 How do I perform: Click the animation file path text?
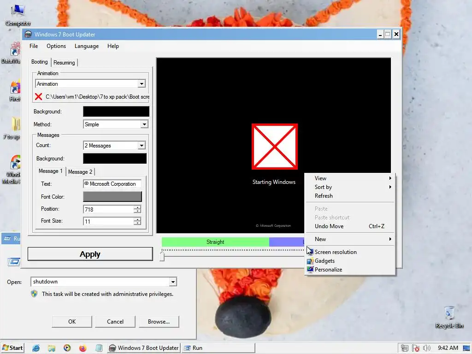[x=98, y=97]
